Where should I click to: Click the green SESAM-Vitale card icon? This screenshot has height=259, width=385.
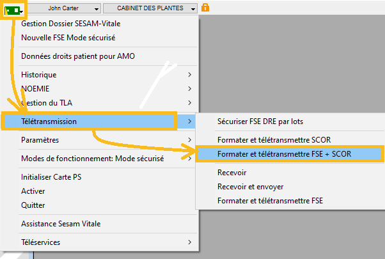pos(12,8)
